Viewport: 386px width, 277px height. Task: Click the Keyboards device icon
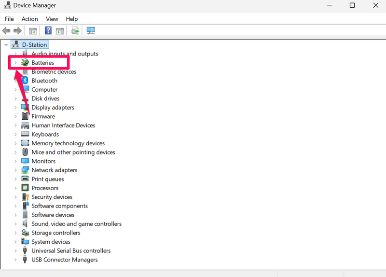pos(26,134)
